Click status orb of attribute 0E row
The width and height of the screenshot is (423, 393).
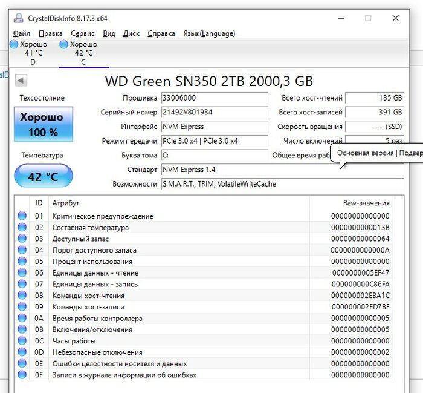point(22,363)
